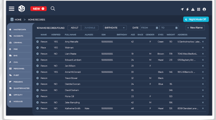This screenshot has width=216, height=120.
Task: Open FIRE sidebar item
Action: (x=20, y=49)
